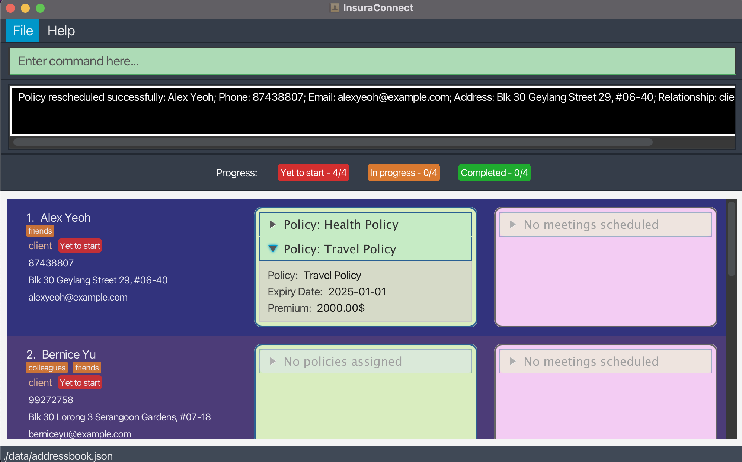
Task: Click Bernice Yu's client relationship label
Action: point(40,383)
